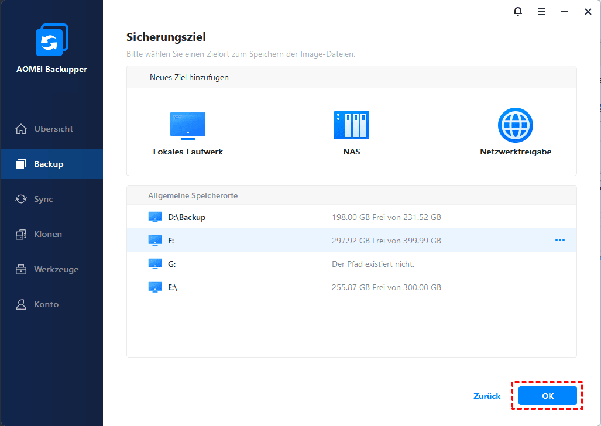
Task: Click the Netzwerkfreigabe label
Action: pos(516,152)
